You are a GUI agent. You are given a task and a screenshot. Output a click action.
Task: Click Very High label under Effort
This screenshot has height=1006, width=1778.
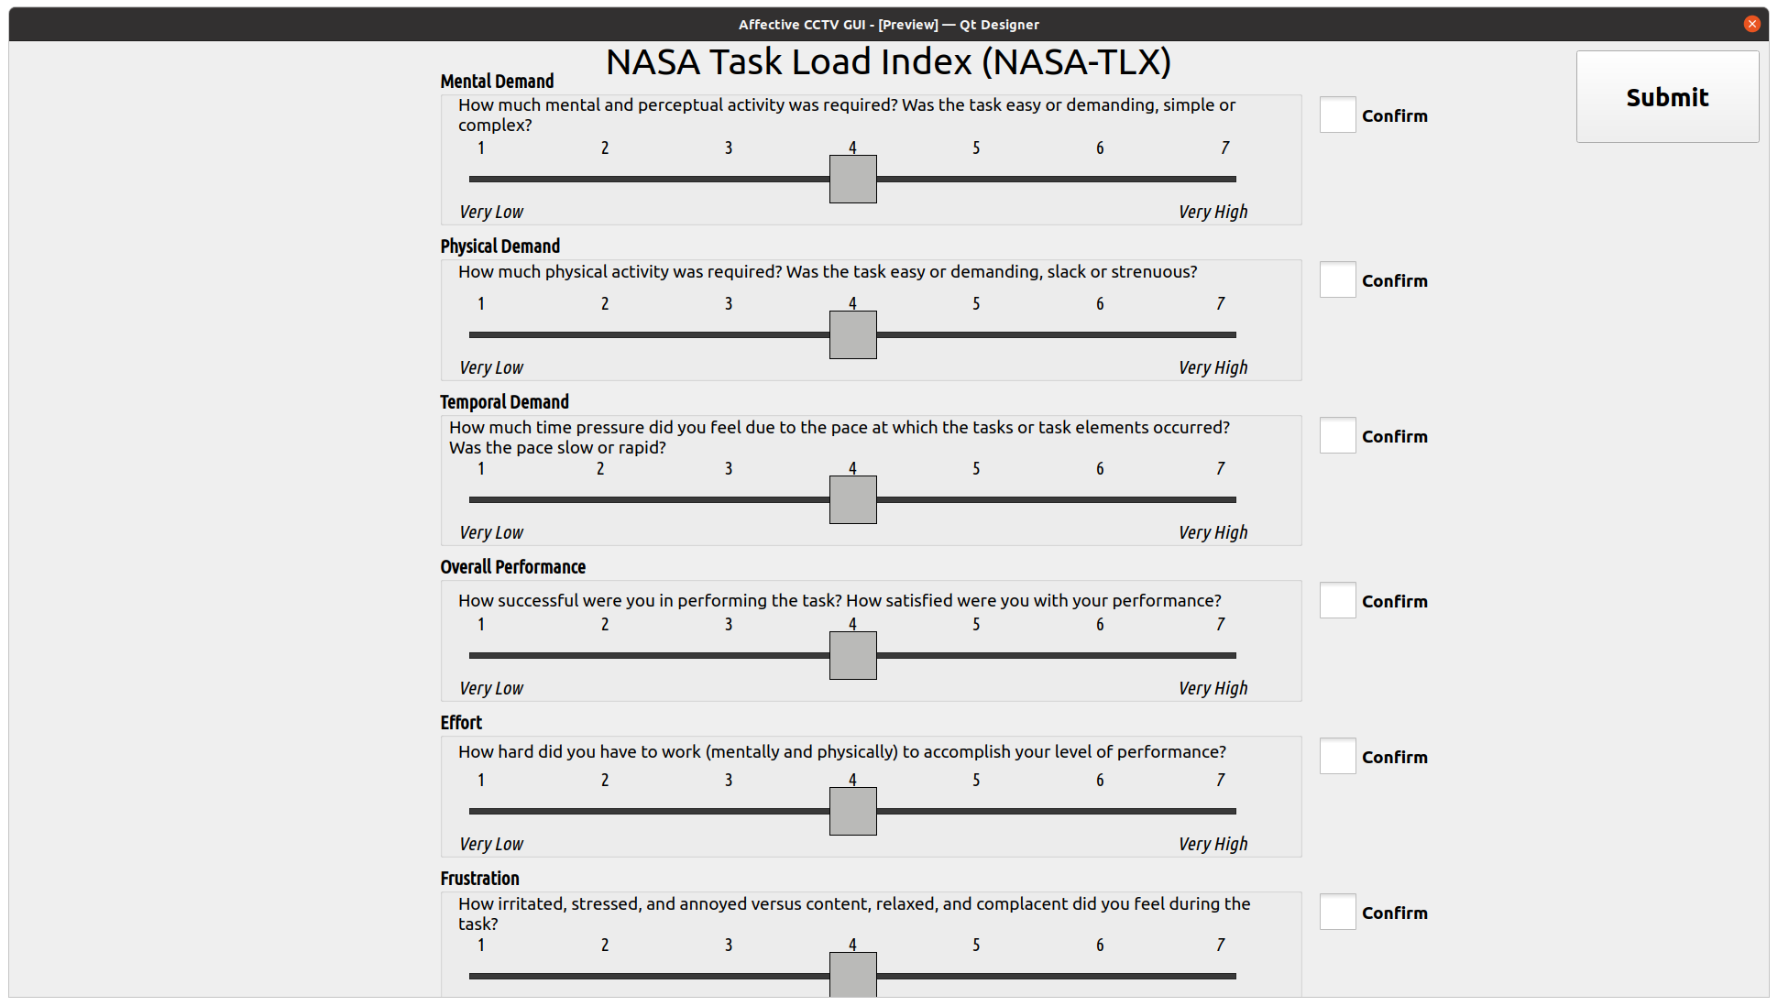tap(1213, 844)
